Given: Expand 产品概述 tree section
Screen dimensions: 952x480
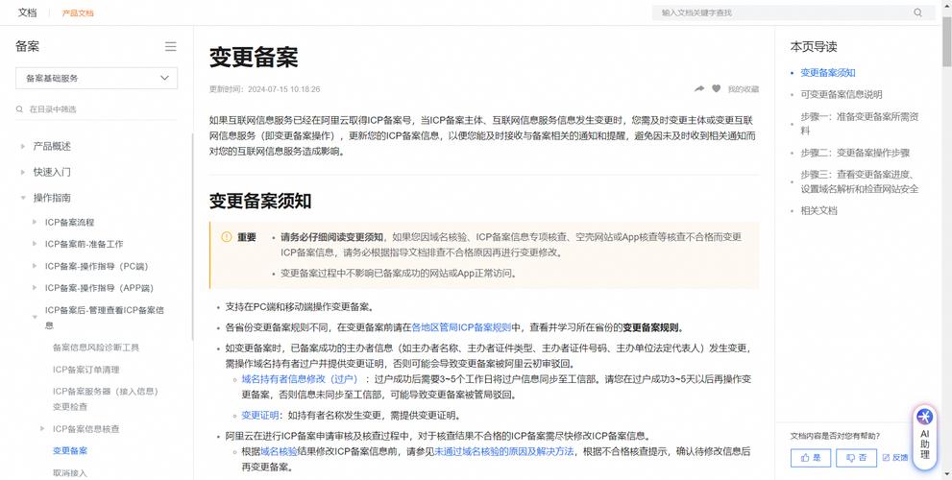Looking at the screenshot, I should [x=23, y=146].
